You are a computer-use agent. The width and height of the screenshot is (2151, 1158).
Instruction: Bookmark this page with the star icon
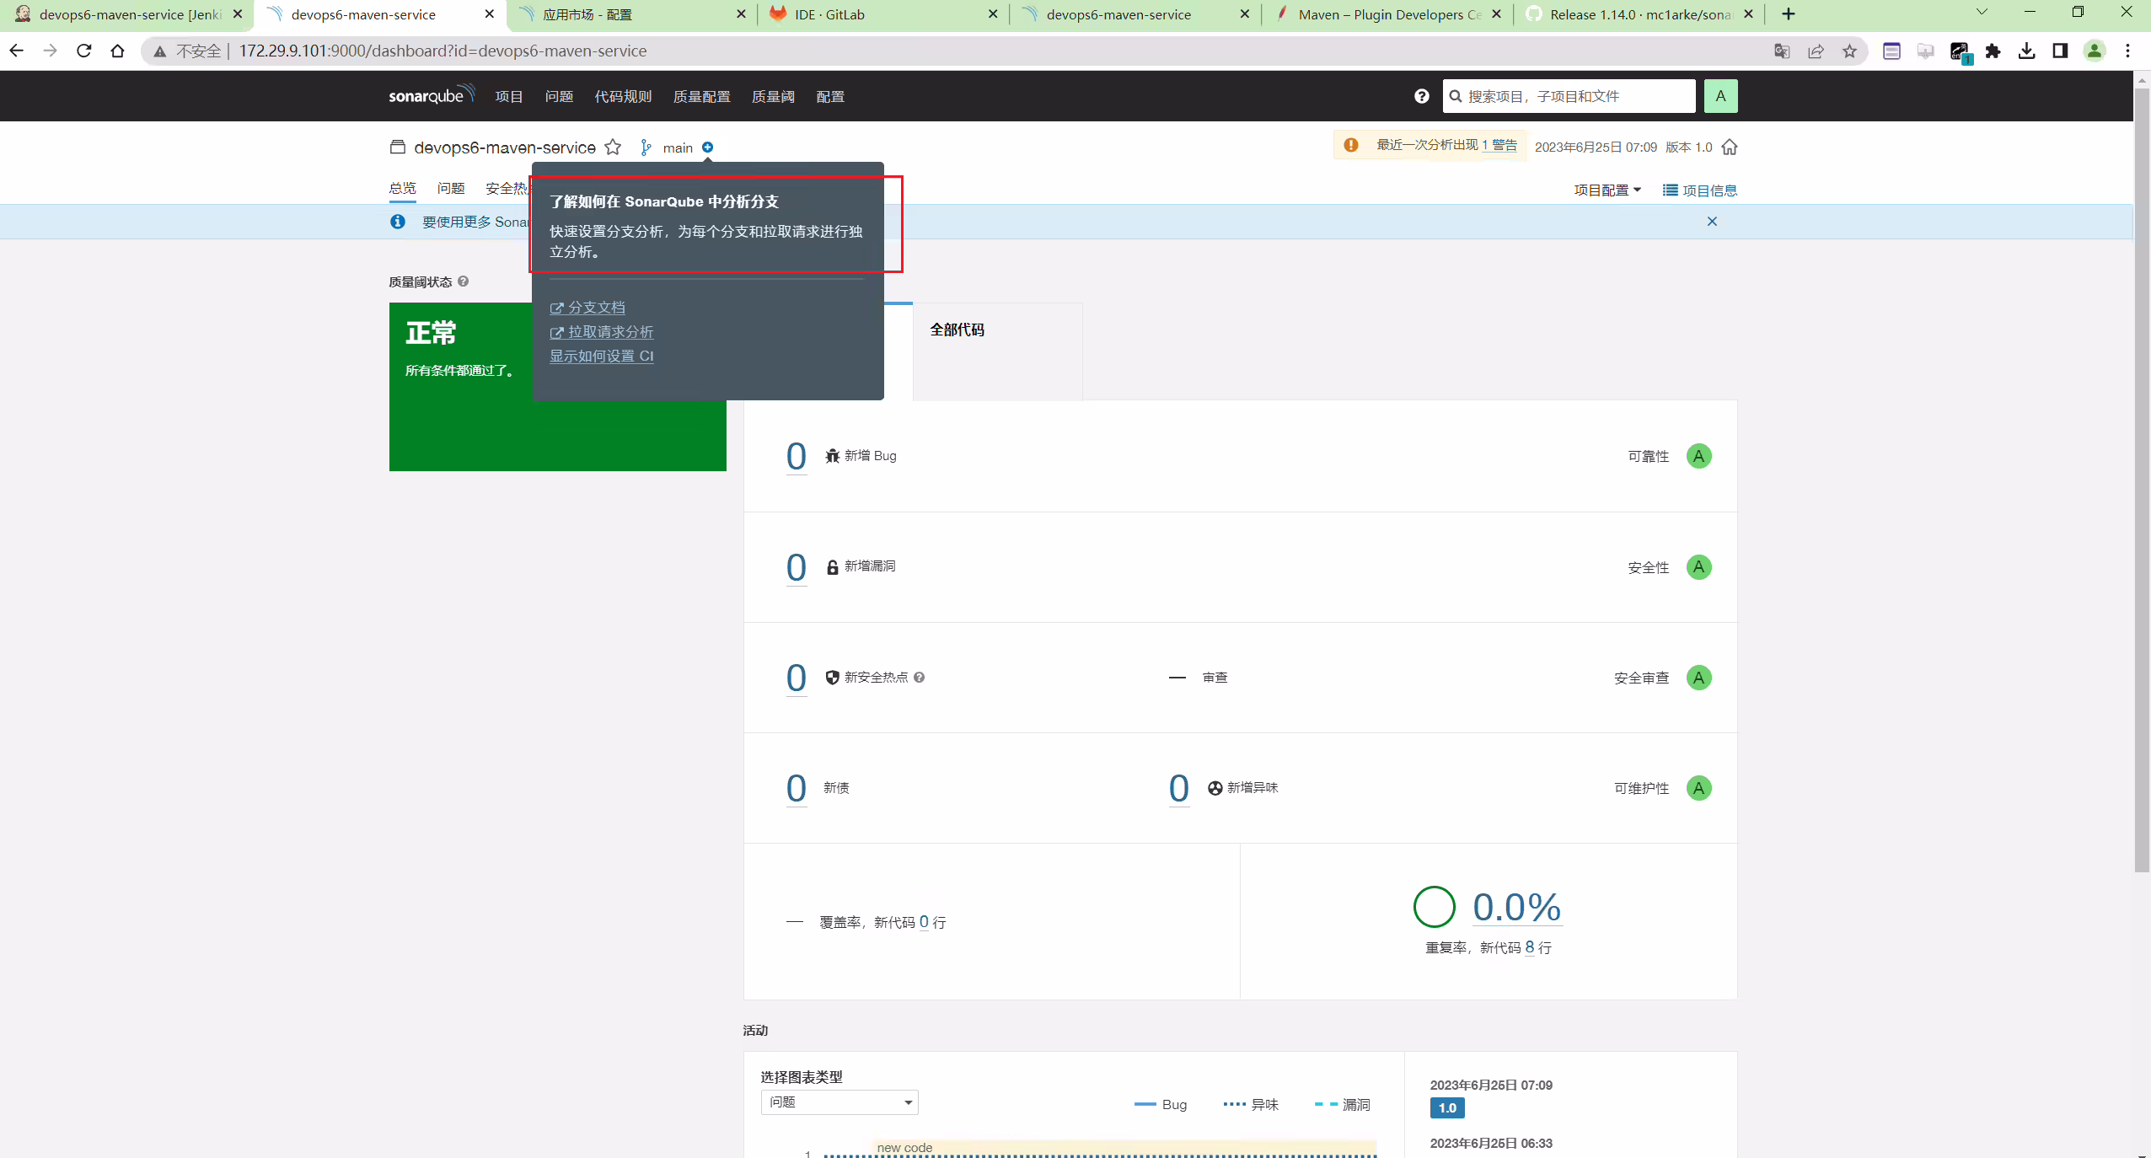1849,51
